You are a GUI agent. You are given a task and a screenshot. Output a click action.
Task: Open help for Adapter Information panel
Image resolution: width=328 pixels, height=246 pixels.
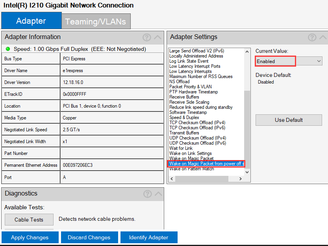(146, 37)
